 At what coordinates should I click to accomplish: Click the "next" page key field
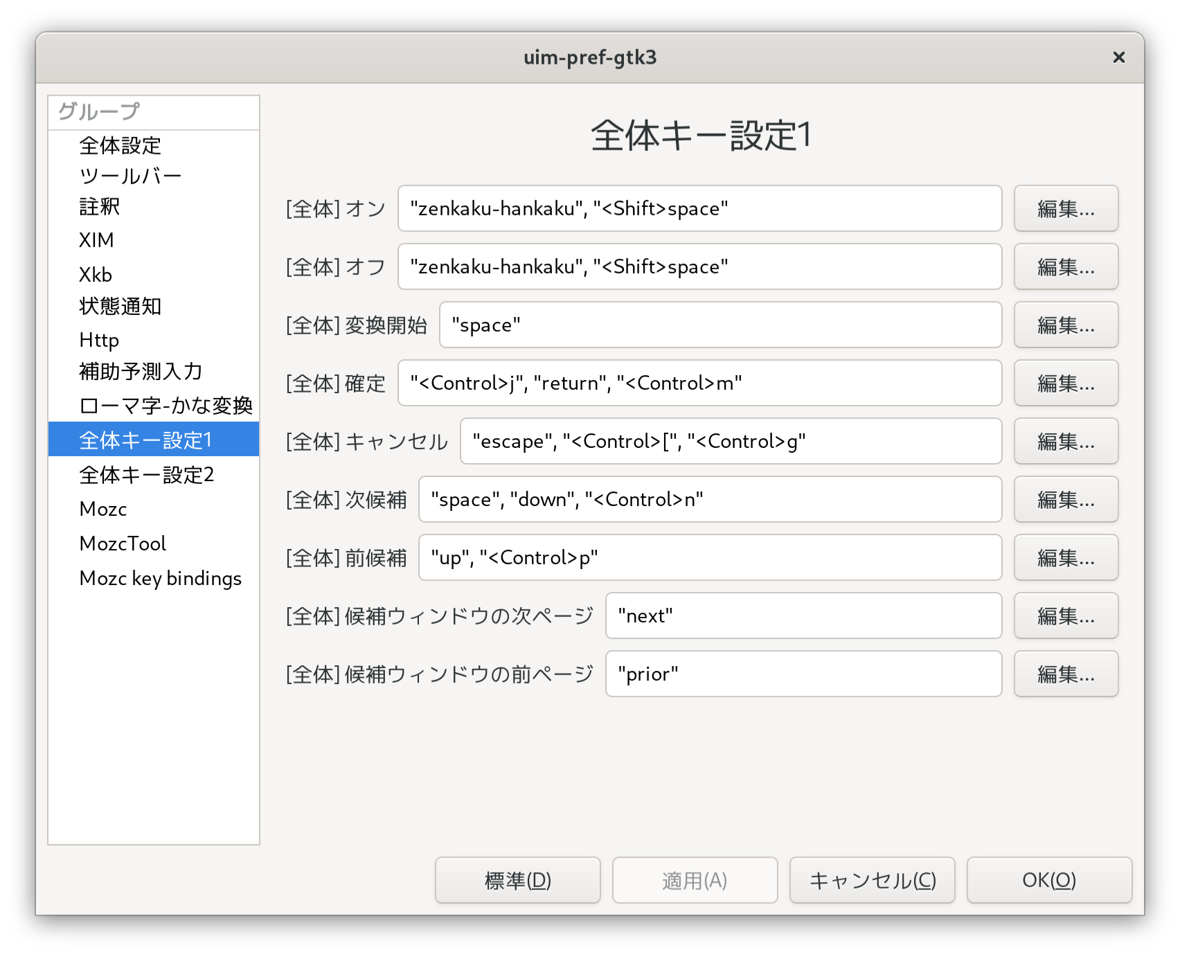pyautogui.click(x=803, y=615)
